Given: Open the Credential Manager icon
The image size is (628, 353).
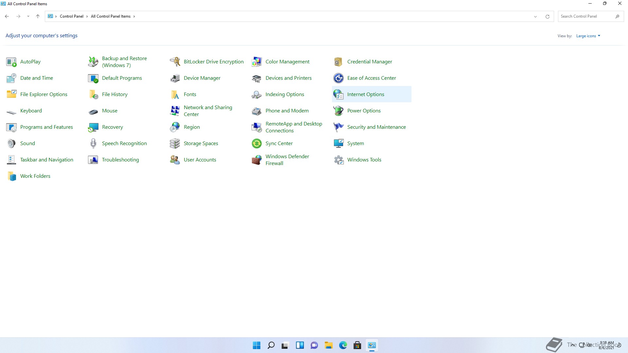Looking at the screenshot, I should pyautogui.click(x=339, y=62).
